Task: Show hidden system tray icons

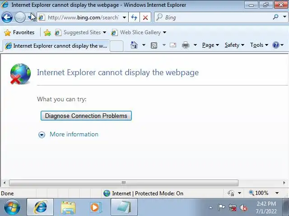Action: tap(211, 208)
